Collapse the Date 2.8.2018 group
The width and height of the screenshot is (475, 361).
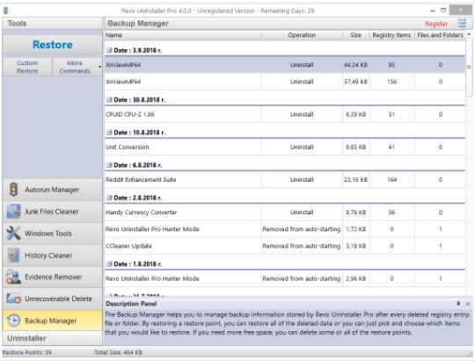tap(109, 198)
